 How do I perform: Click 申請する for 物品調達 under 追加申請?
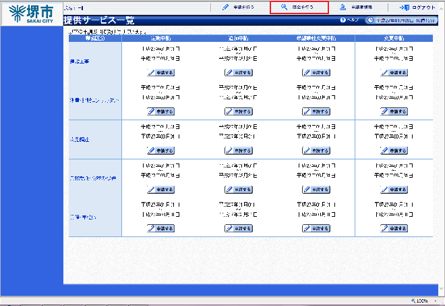[239, 151]
